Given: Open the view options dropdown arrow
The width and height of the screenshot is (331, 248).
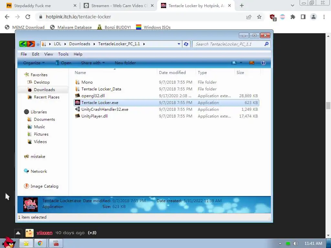Looking at the screenshot, I should coord(241,63).
